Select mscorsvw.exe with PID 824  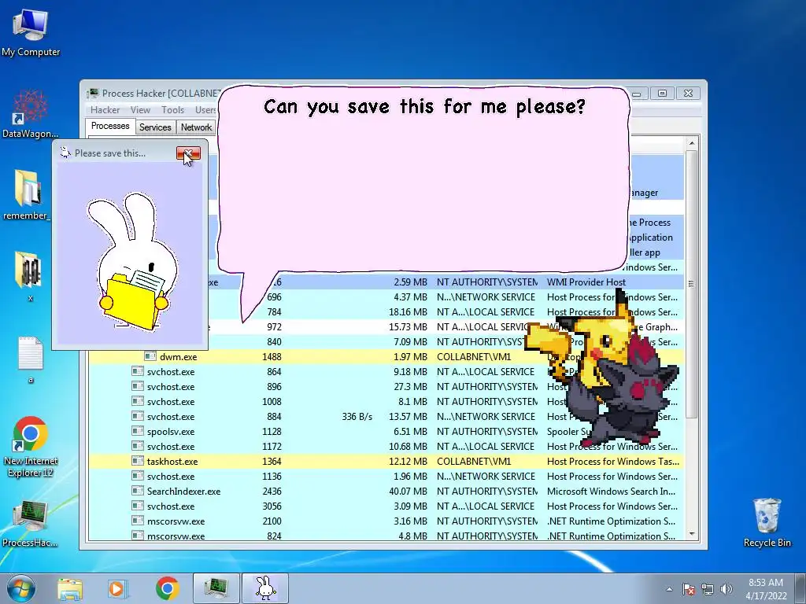tap(386, 536)
